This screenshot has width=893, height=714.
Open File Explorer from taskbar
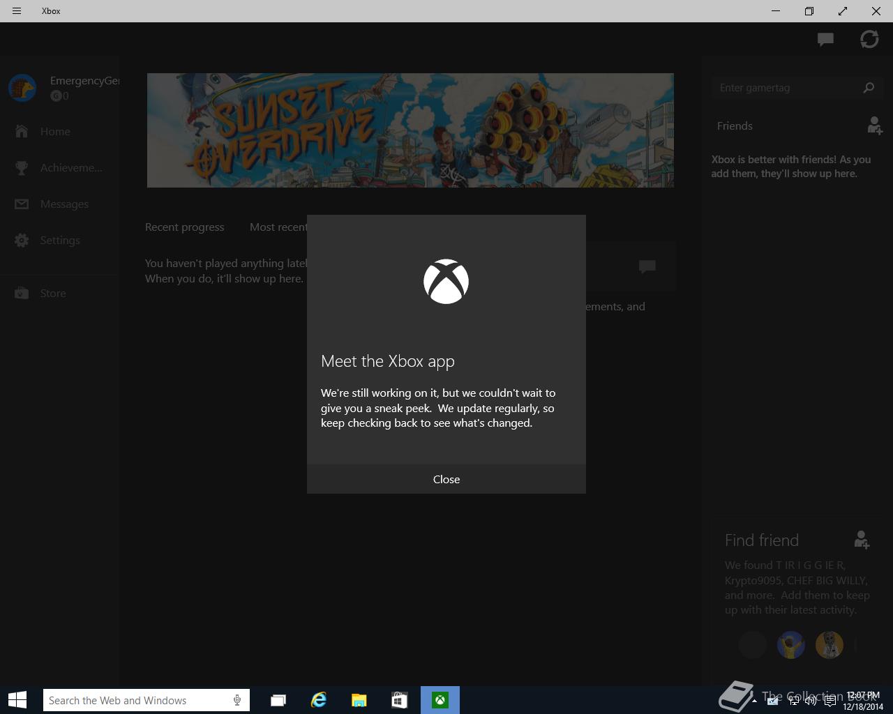[x=359, y=700]
